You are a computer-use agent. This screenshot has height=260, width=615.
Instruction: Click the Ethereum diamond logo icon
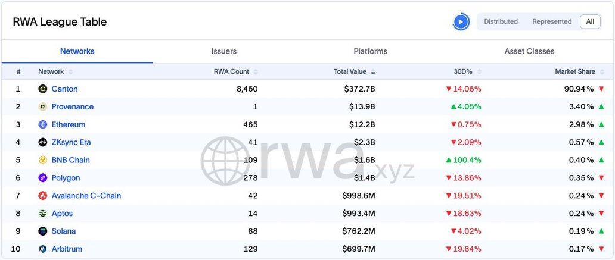(x=42, y=125)
